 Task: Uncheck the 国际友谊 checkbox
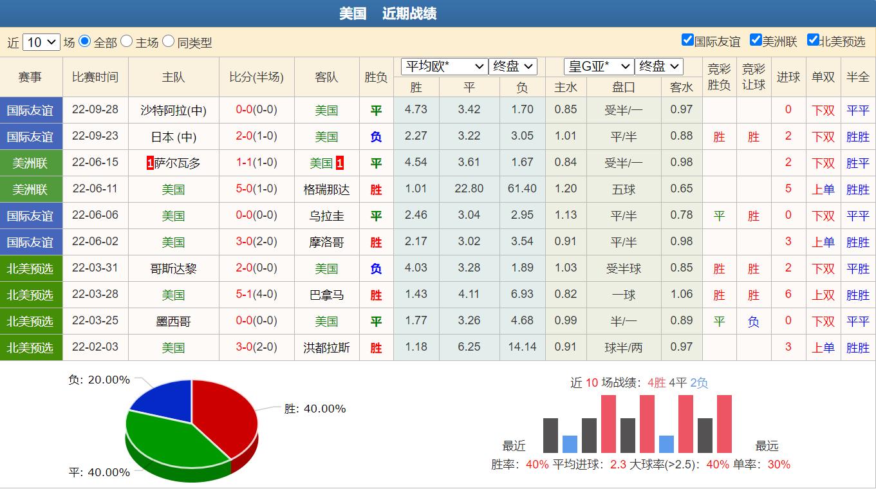point(687,40)
